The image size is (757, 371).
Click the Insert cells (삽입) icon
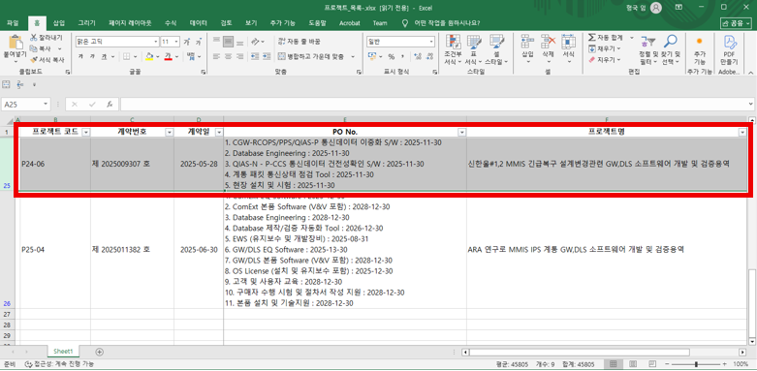(527, 43)
